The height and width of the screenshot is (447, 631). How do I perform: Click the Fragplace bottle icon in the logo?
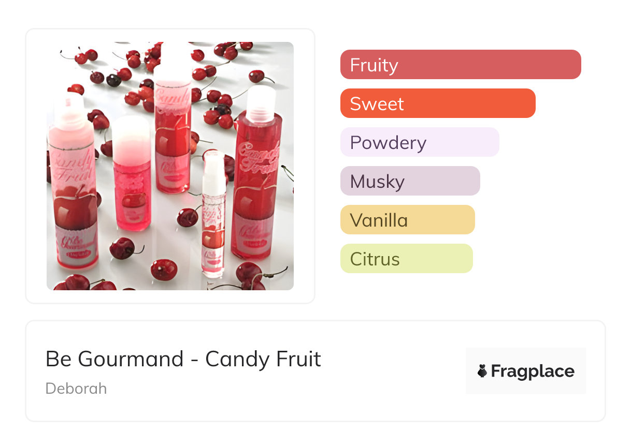tap(482, 371)
